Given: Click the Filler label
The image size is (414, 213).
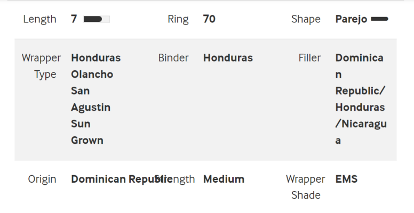Looking at the screenshot, I should [309, 58].
